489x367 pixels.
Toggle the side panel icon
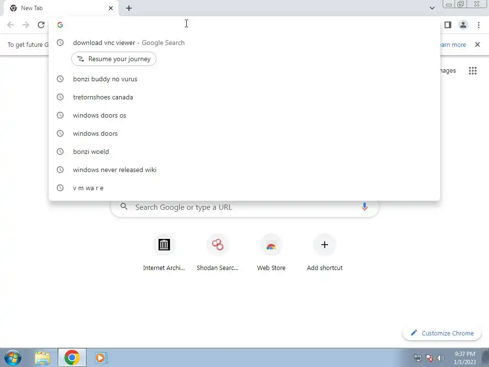(x=448, y=25)
